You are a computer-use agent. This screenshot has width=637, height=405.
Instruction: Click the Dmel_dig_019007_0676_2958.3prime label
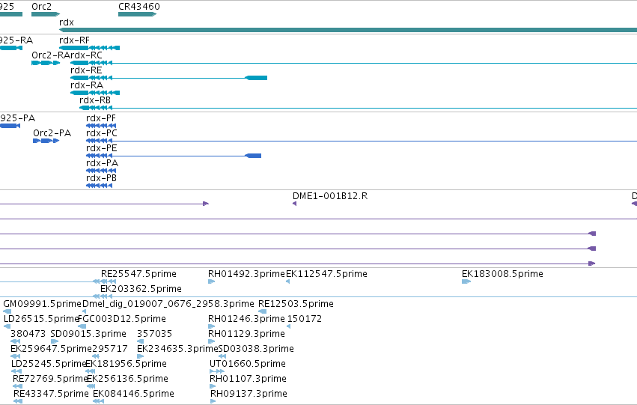168,304
